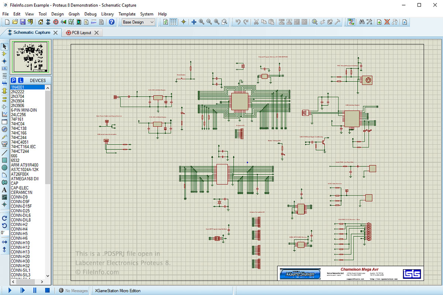This screenshot has width=443, height=295.
Task: Select the Junction Dot mode tool
Action: 4,61
